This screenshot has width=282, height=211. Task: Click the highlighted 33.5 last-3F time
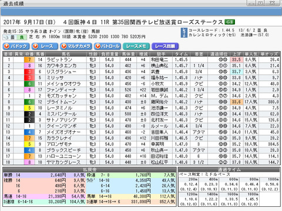point(236,60)
